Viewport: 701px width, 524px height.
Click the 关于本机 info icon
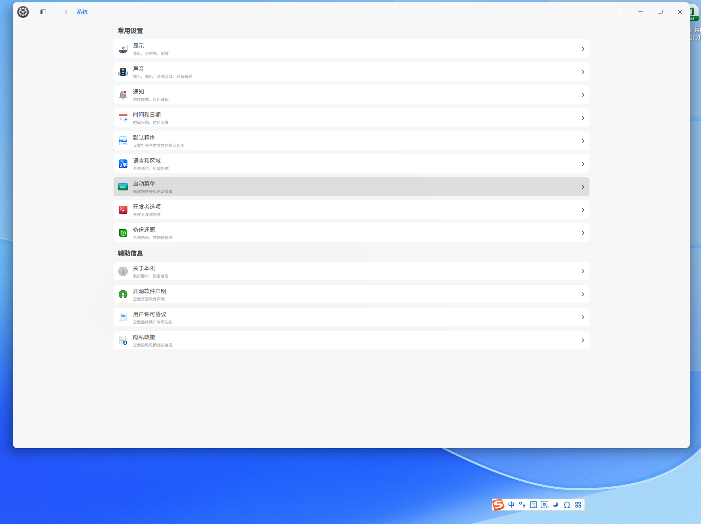point(123,271)
